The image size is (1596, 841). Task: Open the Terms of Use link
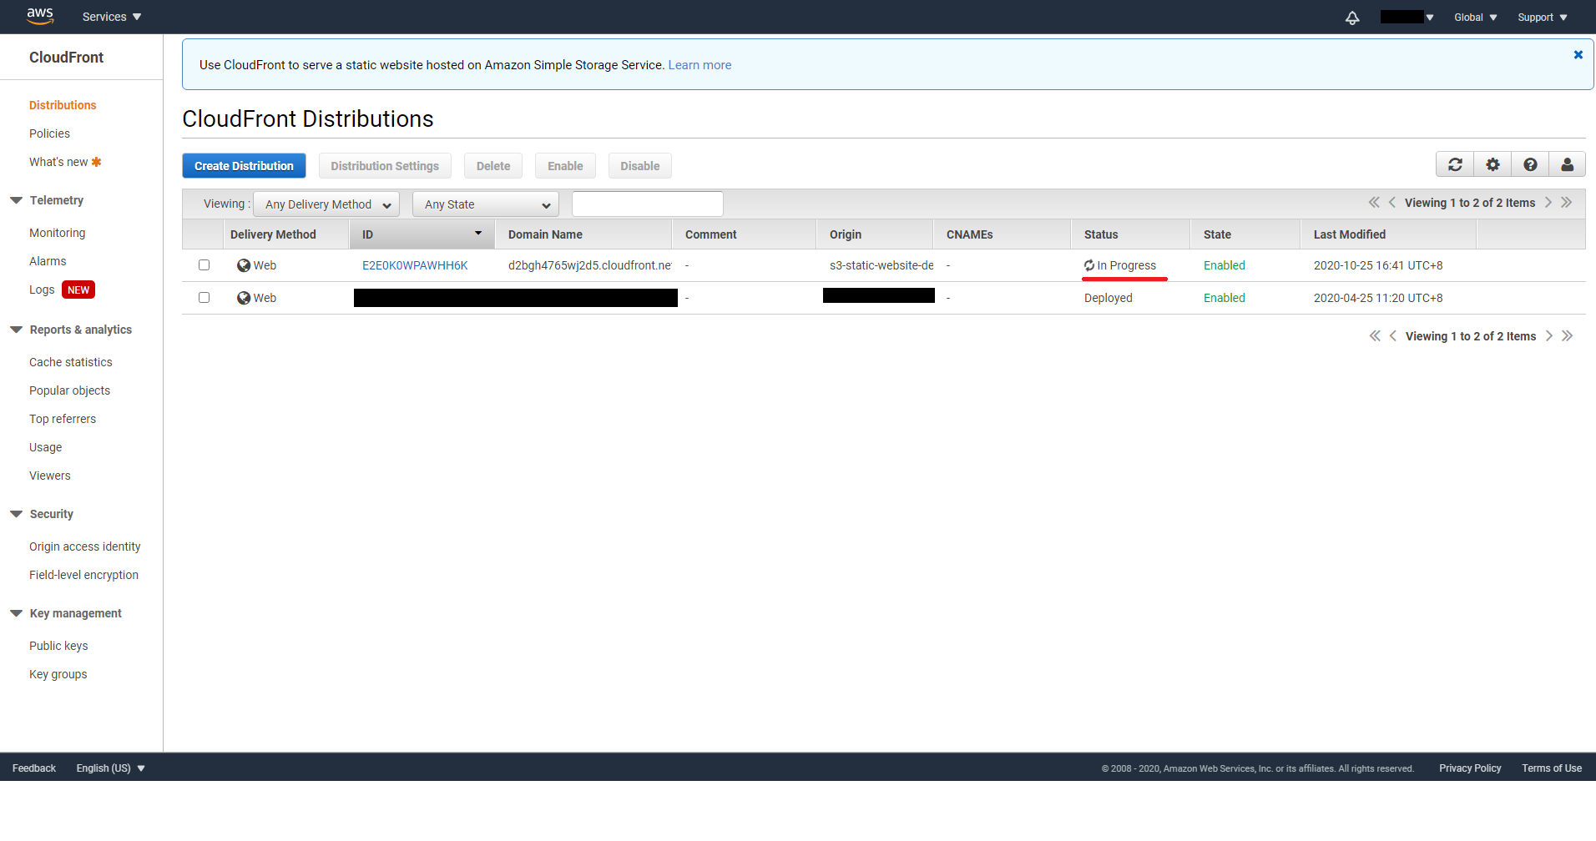pyautogui.click(x=1552, y=768)
